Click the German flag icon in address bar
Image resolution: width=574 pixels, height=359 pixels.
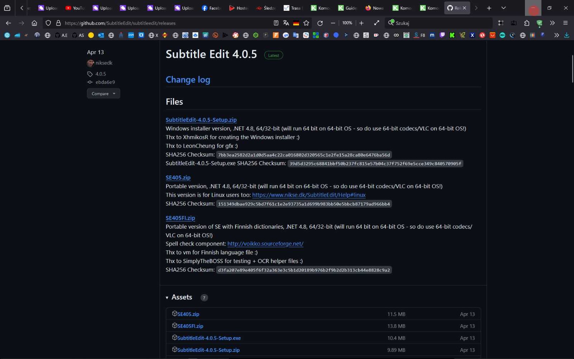click(296, 23)
